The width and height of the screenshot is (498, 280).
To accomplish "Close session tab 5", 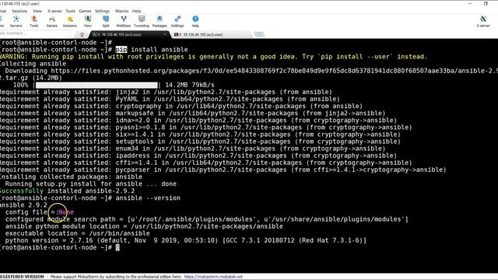I will point(165,34).
